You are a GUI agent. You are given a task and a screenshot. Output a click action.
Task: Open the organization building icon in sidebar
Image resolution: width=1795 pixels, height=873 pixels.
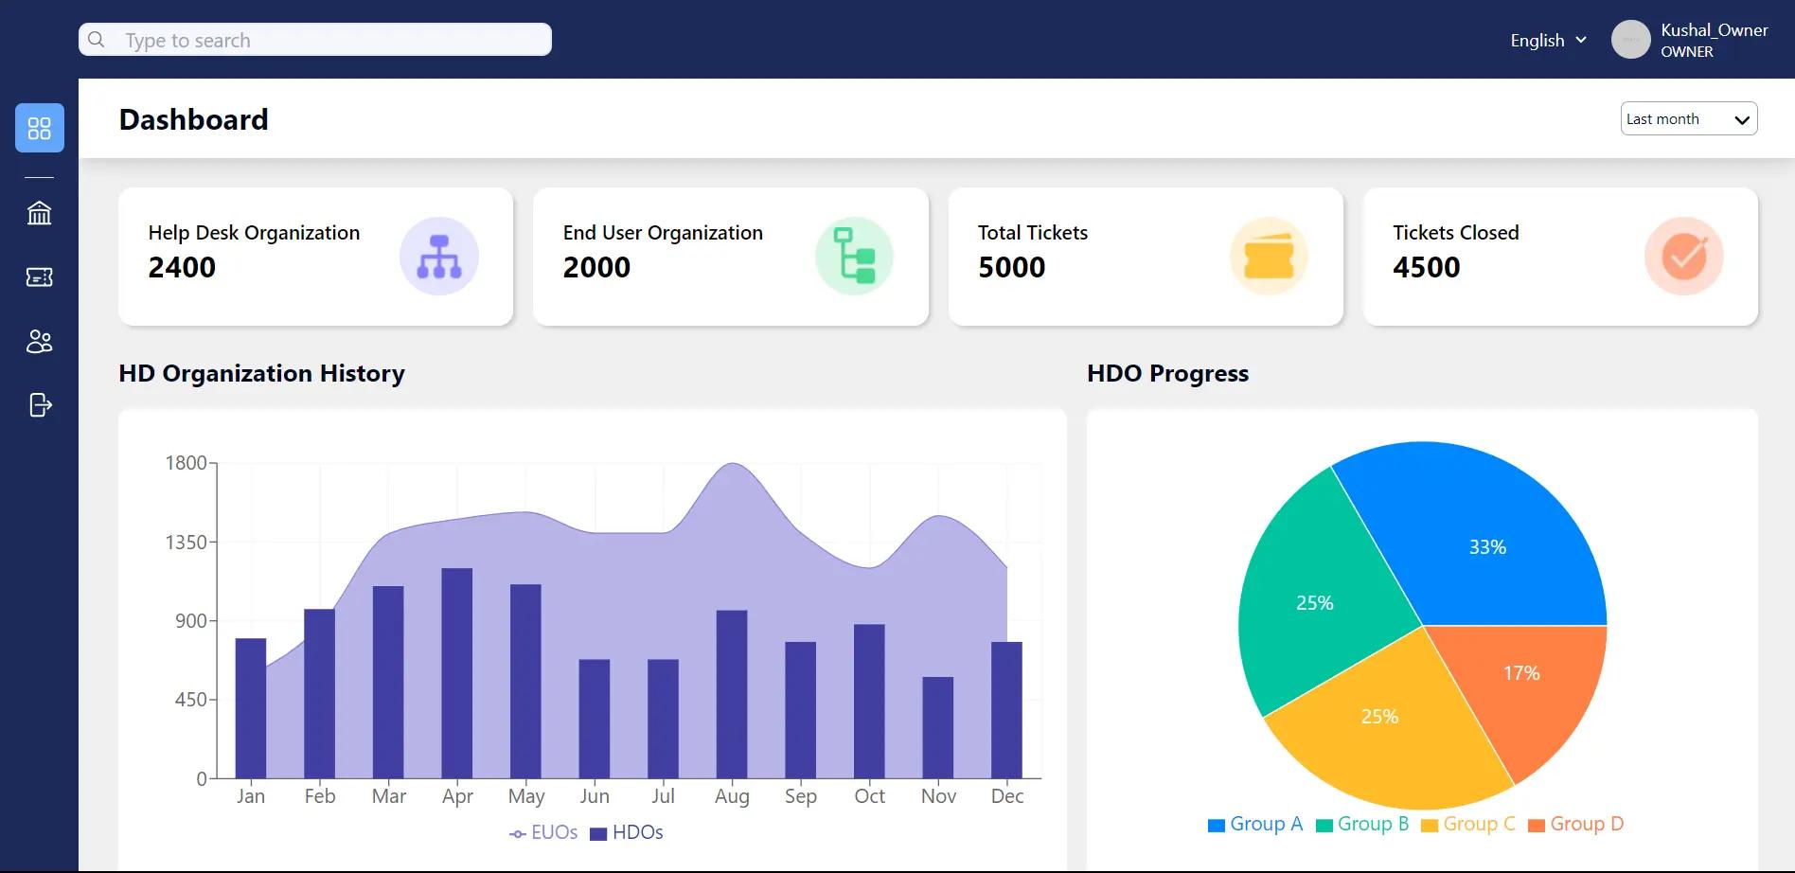(40, 213)
